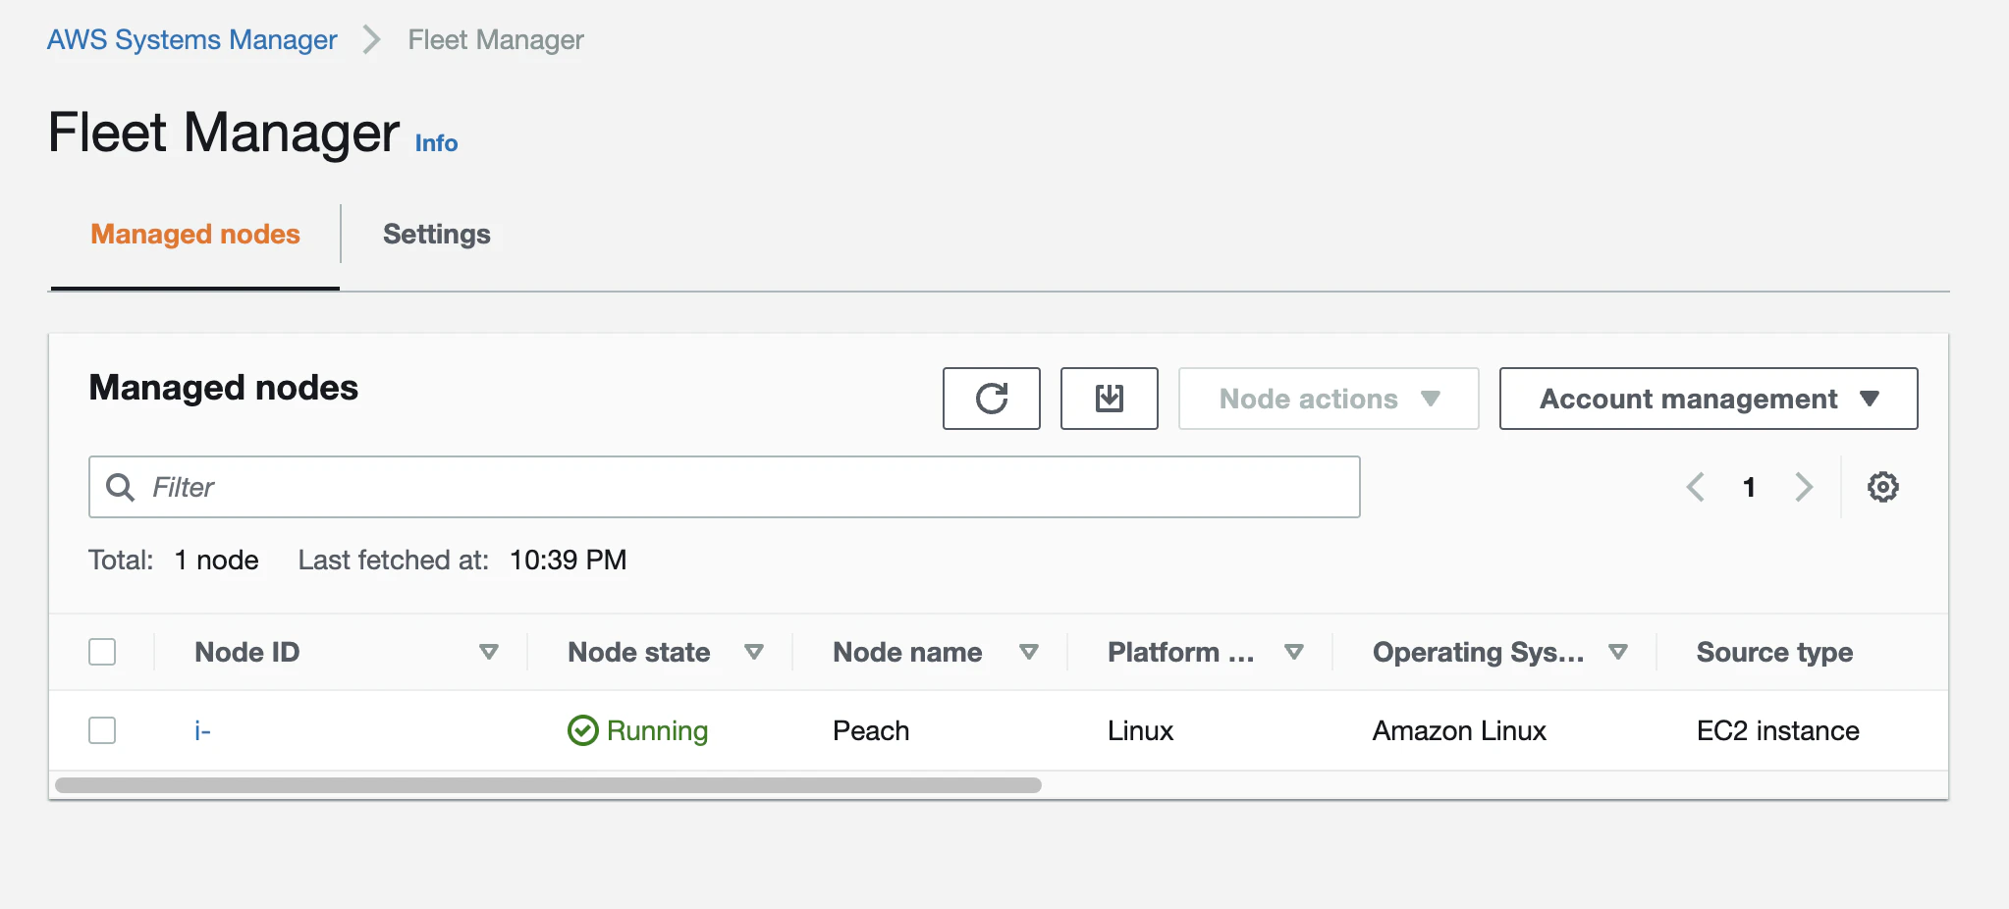
Task: Click the Fleet Manager breadcrumb
Action: tap(496, 40)
